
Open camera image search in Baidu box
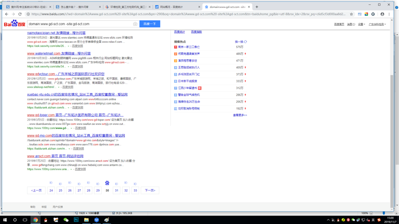[x=135, y=24]
